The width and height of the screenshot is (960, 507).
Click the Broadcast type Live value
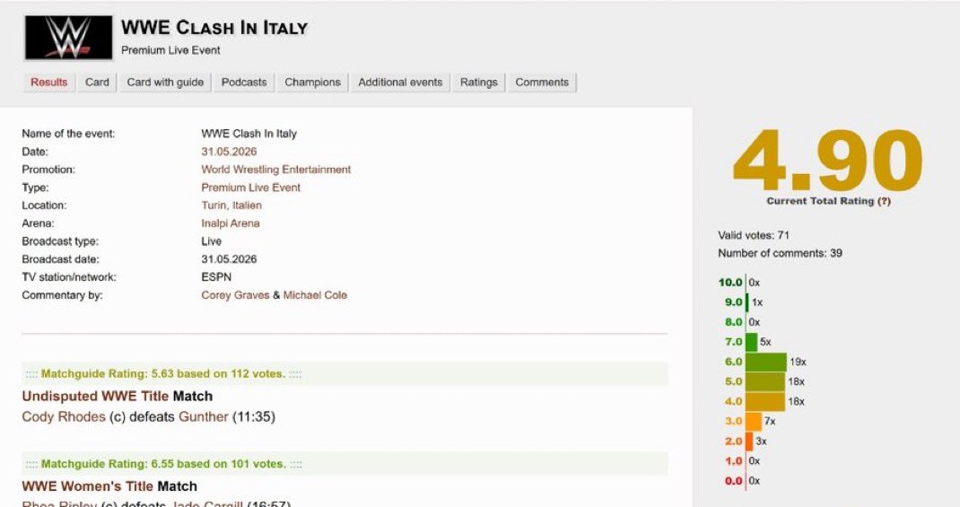(x=211, y=241)
